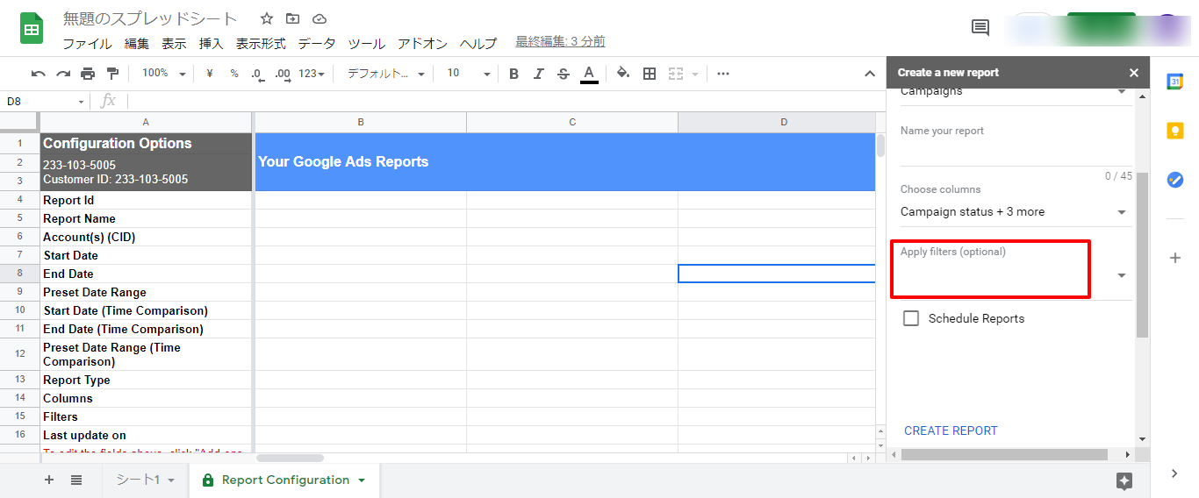Close the Create a new report panel
This screenshot has height=498, width=1199.
click(1133, 73)
